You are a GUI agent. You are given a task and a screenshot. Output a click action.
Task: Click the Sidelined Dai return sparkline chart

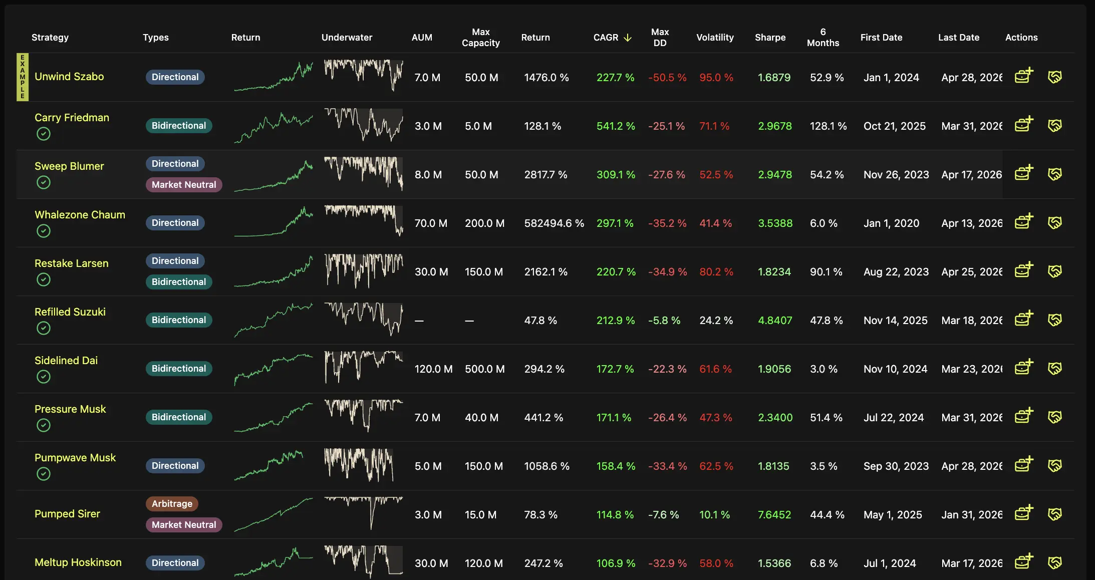click(273, 369)
